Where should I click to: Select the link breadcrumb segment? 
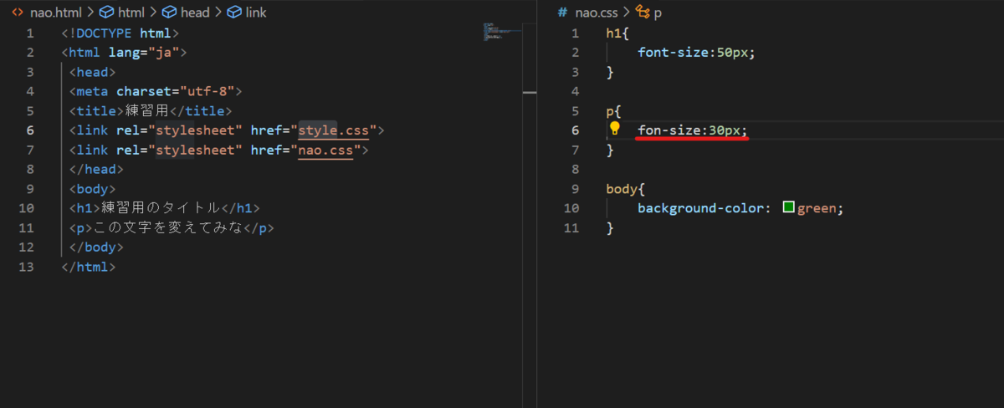coord(255,13)
